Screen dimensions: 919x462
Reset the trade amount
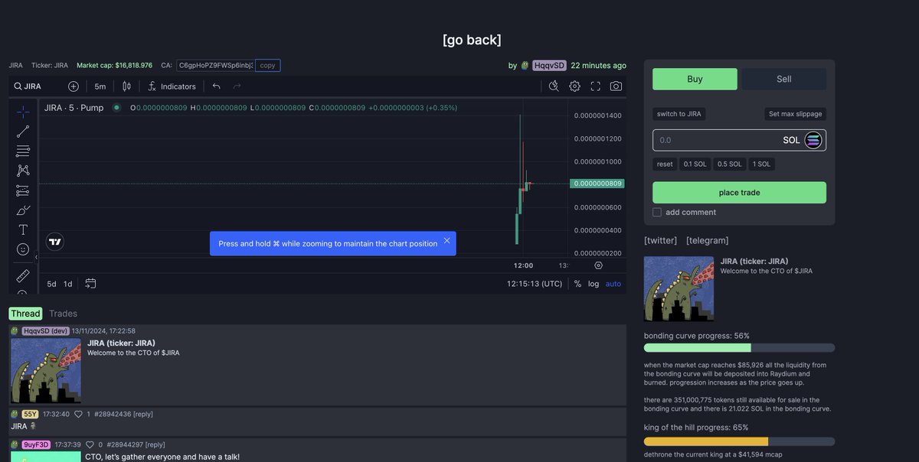click(x=665, y=164)
